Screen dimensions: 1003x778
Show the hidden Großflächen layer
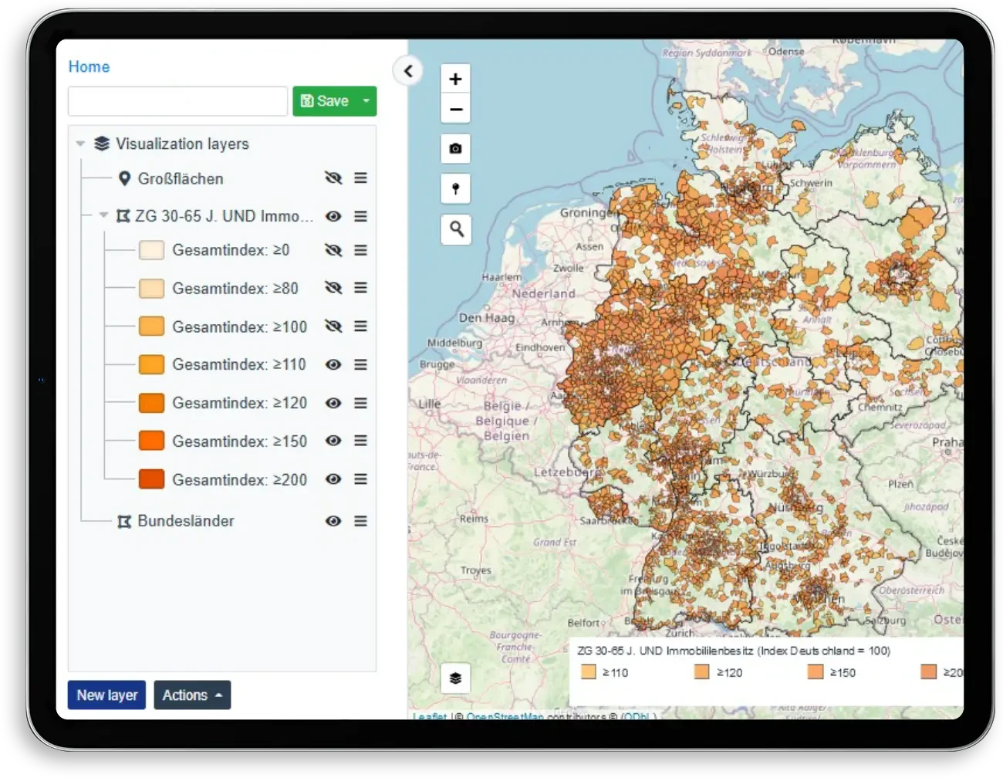pyautogui.click(x=333, y=178)
